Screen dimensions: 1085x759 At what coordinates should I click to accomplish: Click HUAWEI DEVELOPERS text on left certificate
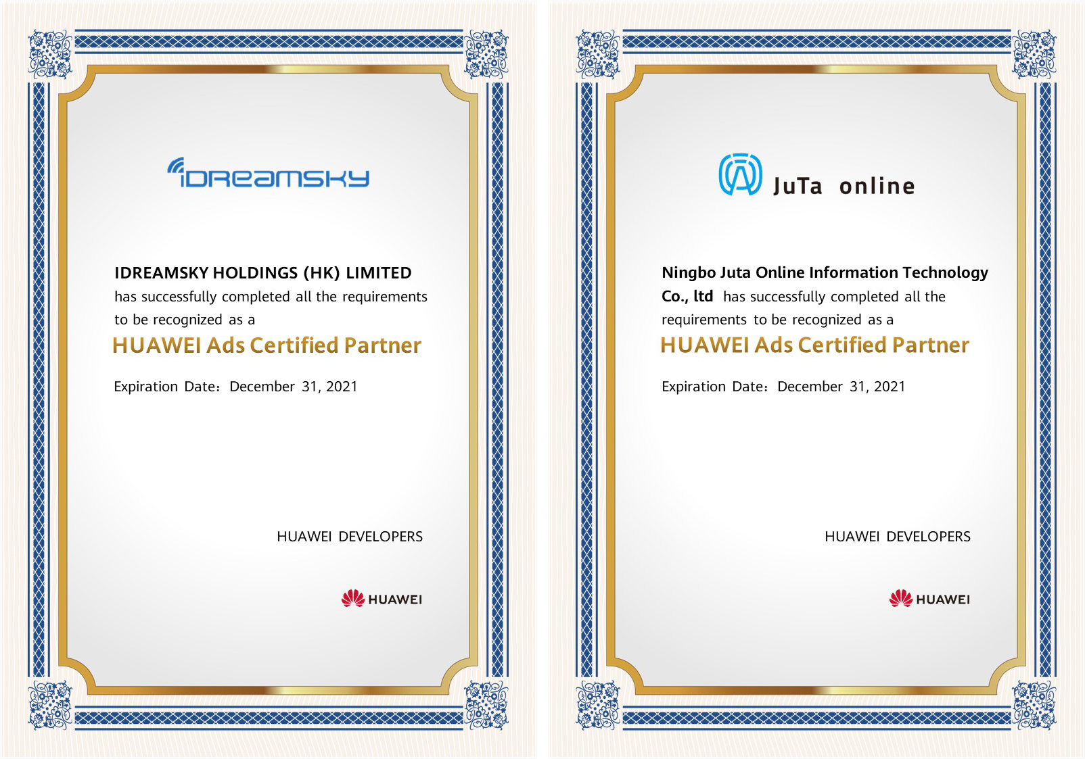point(350,537)
